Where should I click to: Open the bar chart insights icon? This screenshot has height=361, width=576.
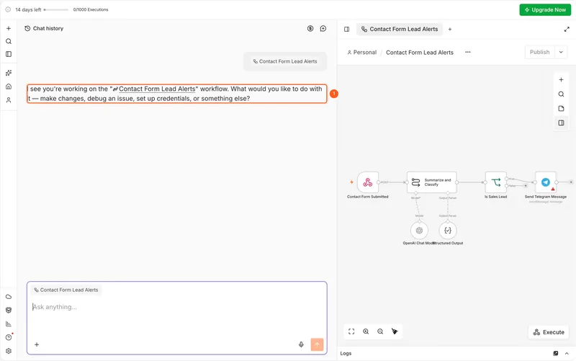coord(9,324)
